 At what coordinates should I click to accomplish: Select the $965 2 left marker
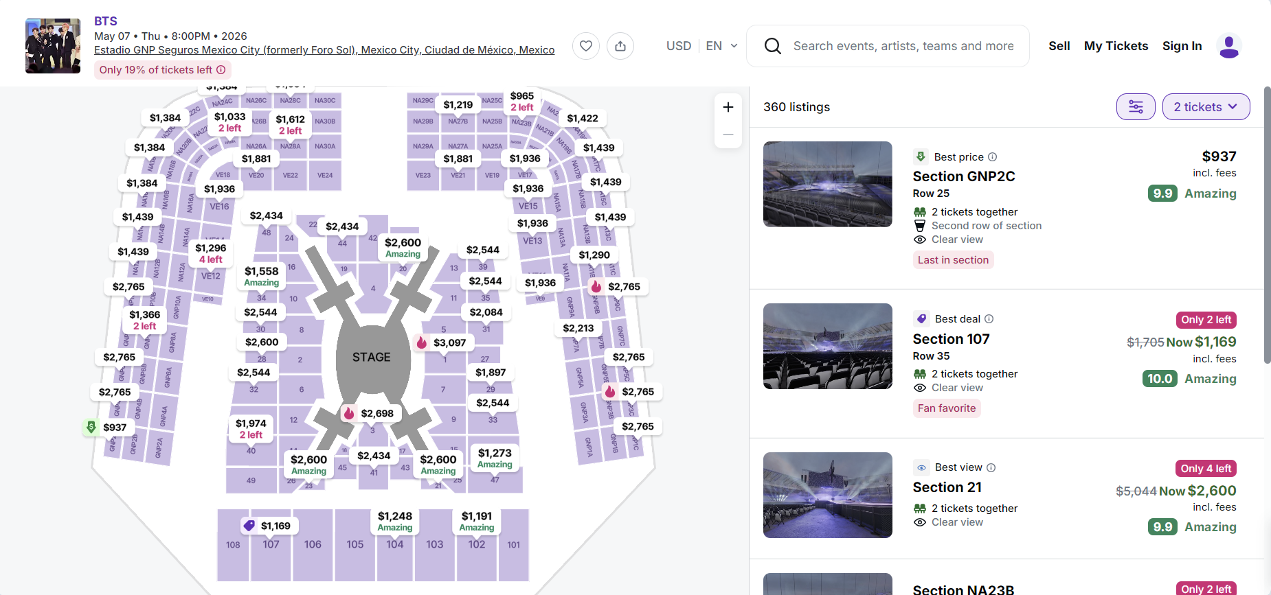pos(522,102)
